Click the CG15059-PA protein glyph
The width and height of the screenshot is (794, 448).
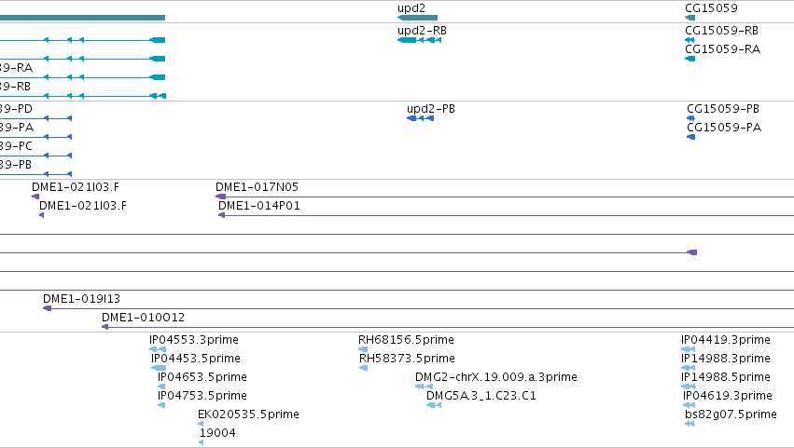[x=690, y=137]
